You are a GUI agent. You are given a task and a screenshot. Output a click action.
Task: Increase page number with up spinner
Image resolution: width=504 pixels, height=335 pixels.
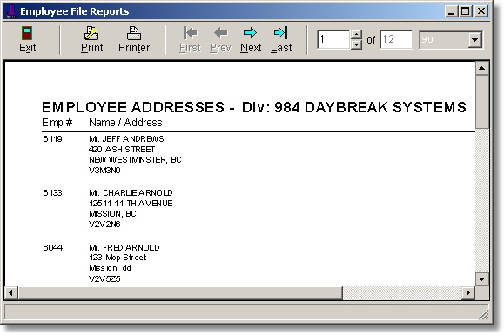(356, 34)
